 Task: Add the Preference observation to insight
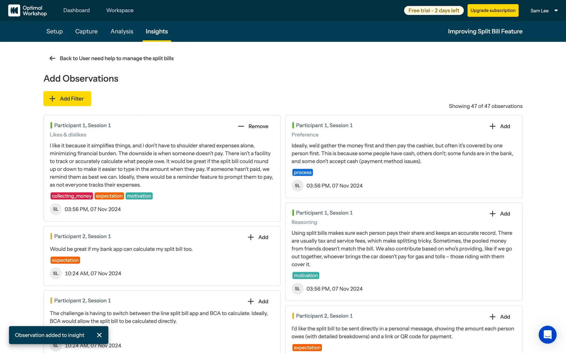[500, 126]
